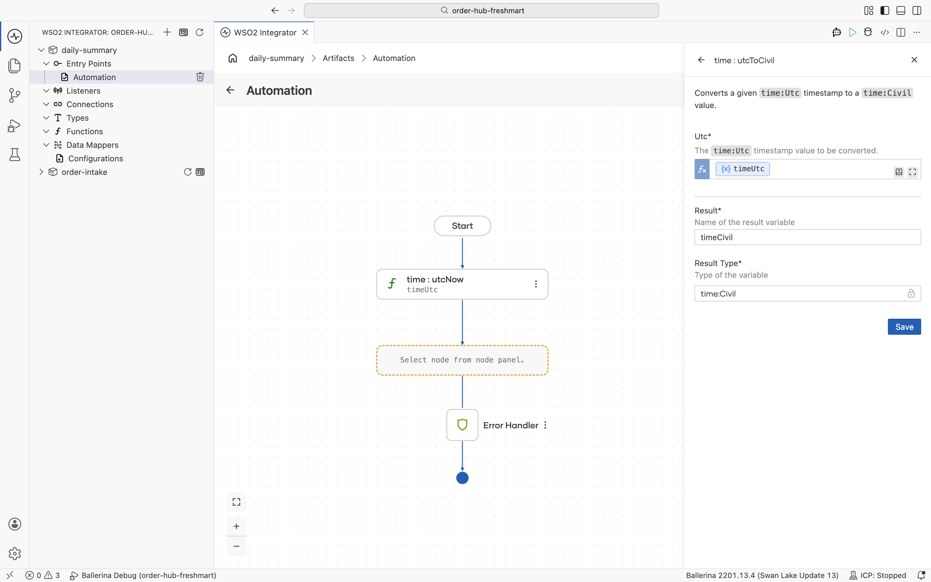Toggle the primary side bar layout icon
Viewport: 931px width, 582px height.
pos(885,10)
